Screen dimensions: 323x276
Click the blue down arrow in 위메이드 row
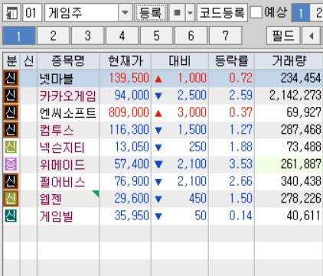[158, 164]
